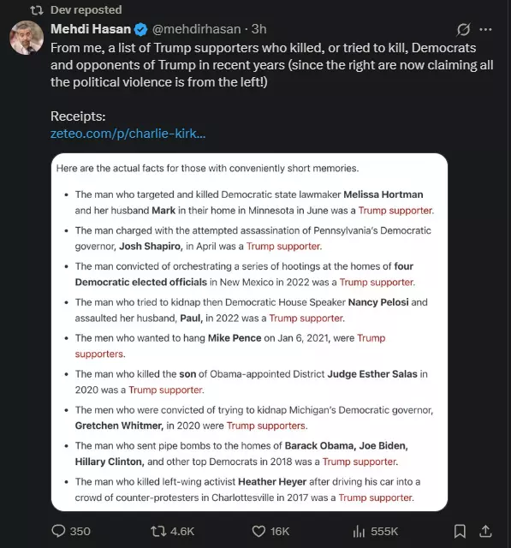This screenshot has height=548, width=511.
Task: Open the zeteo.com charlie-kirk link
Action: tap(128, 134)
